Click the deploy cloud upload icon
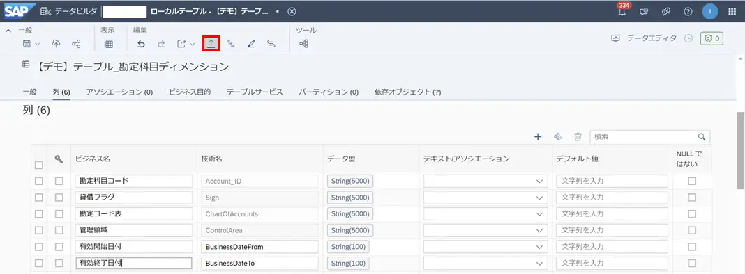745x274 pixels. click(x=56, y=44)
